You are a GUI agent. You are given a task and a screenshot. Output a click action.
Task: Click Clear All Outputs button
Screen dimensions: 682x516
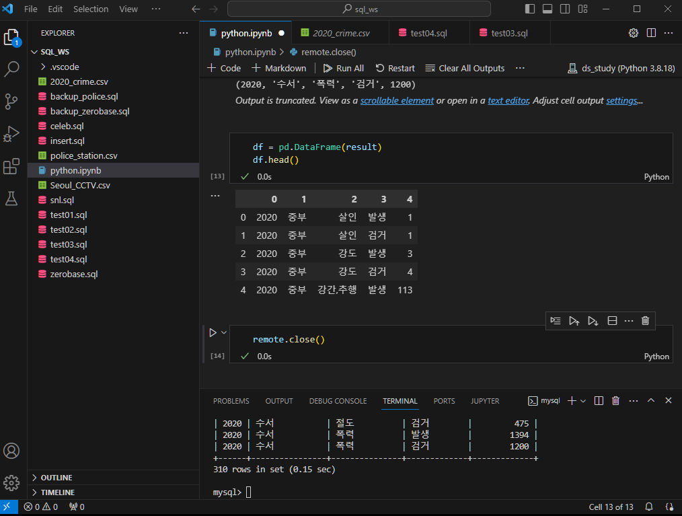click(465, 69)
